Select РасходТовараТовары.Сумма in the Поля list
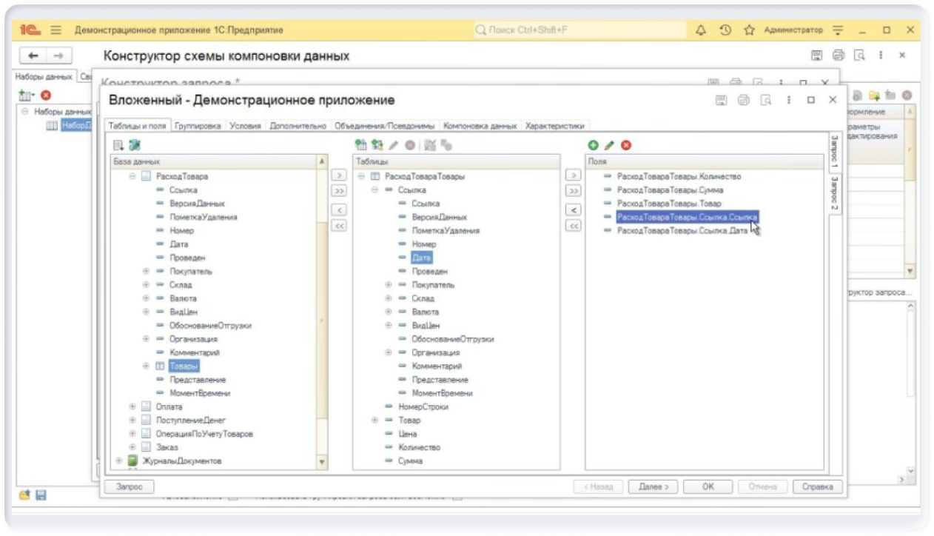This screenshot has height=536, width=934. tap(670, 190)
